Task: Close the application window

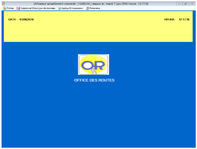Action: tap(192, 4)
